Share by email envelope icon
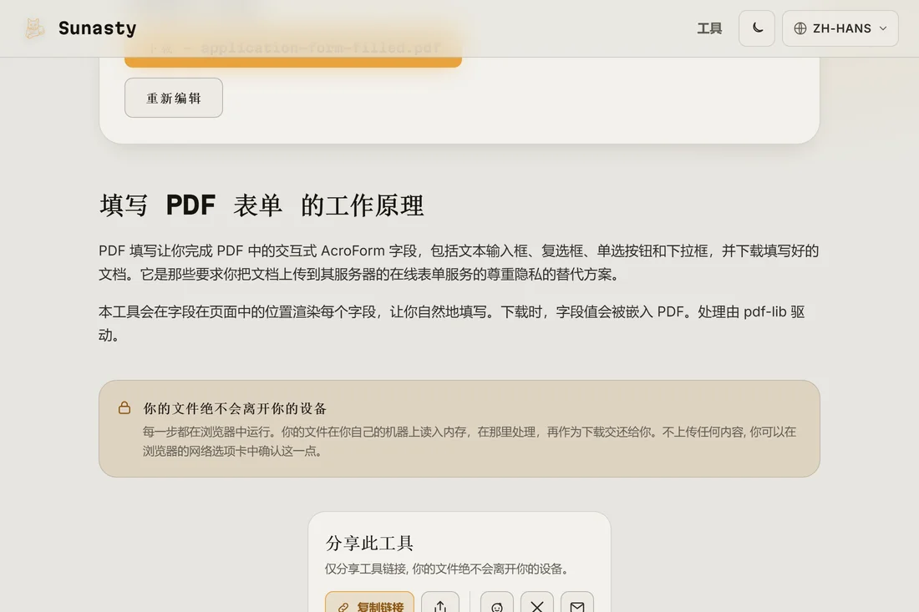This screenshot has height=612, width=919. (x=577, y=603)
